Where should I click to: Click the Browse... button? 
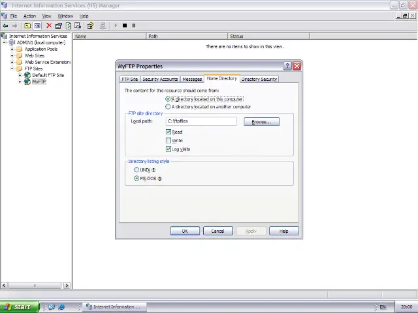[261, 122]
